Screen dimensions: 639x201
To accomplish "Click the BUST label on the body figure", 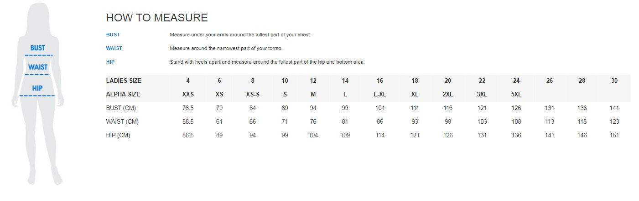I will pos(37,48).
